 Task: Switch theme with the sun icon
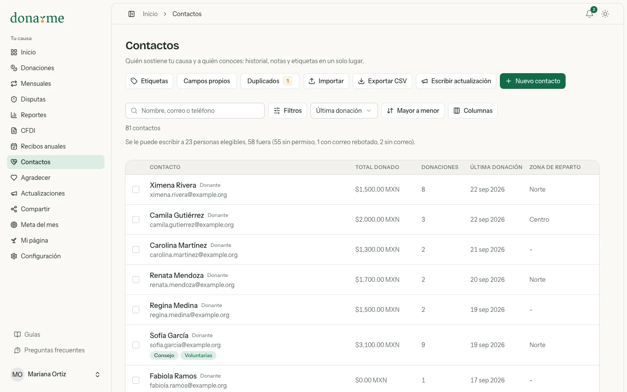(x=605, y=14)
